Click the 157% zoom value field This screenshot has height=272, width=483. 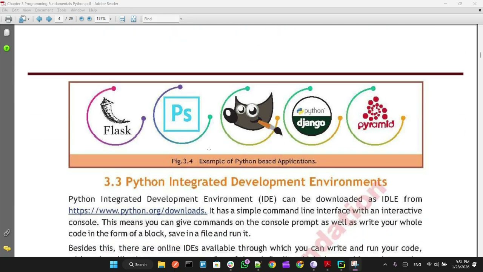click(101, 19)
